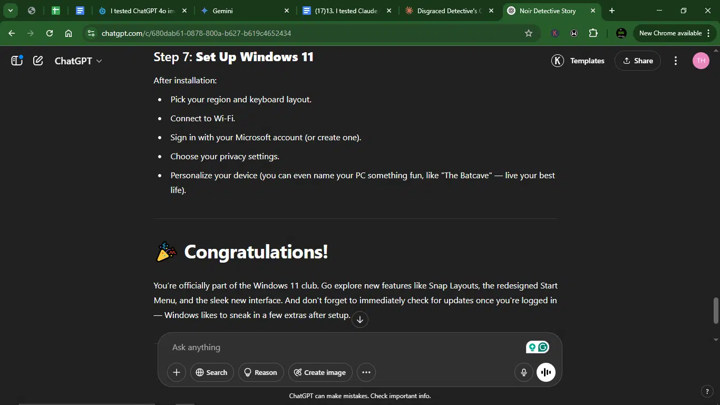Click the page vertical scrollbar thumb
This screenshot has width=720, height=405.
tap(716, 311)
